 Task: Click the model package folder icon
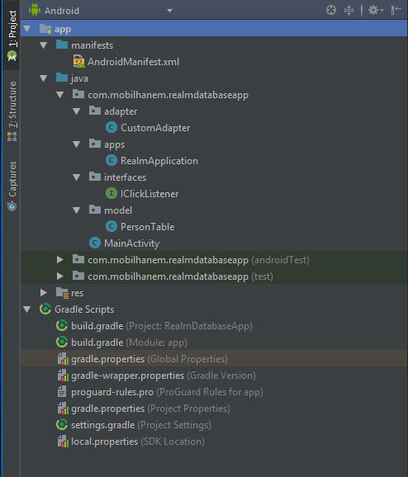(95, 210)
